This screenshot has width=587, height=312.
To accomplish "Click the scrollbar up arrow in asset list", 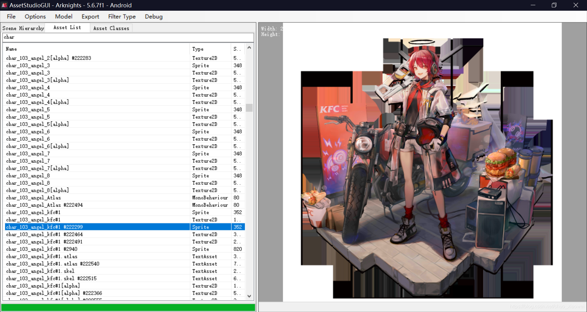I will click(249, 48).
